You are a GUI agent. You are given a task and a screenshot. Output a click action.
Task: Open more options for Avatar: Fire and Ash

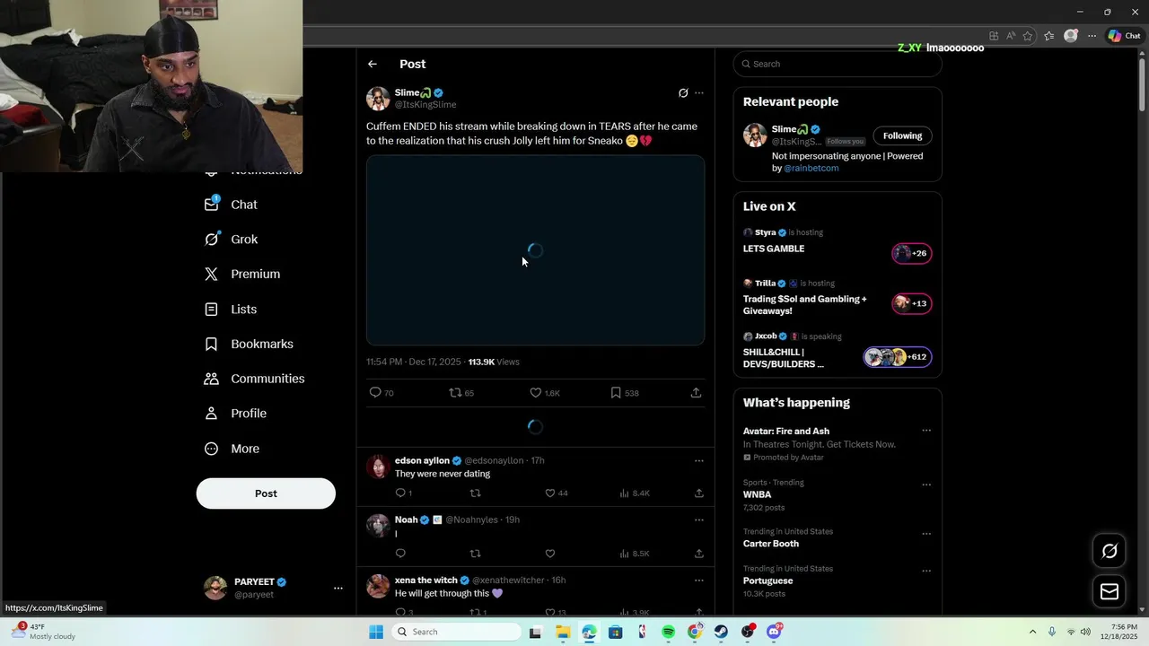click(x=926, y=431)
